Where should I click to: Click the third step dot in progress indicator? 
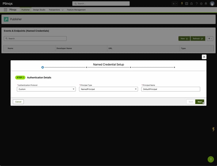pyautogui.click(x=130, y=67)
